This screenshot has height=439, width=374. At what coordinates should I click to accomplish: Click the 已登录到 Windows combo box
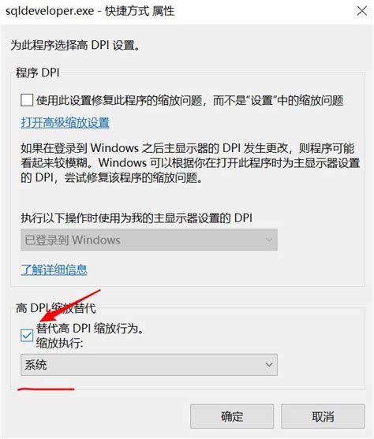click(x=149, y=240)
